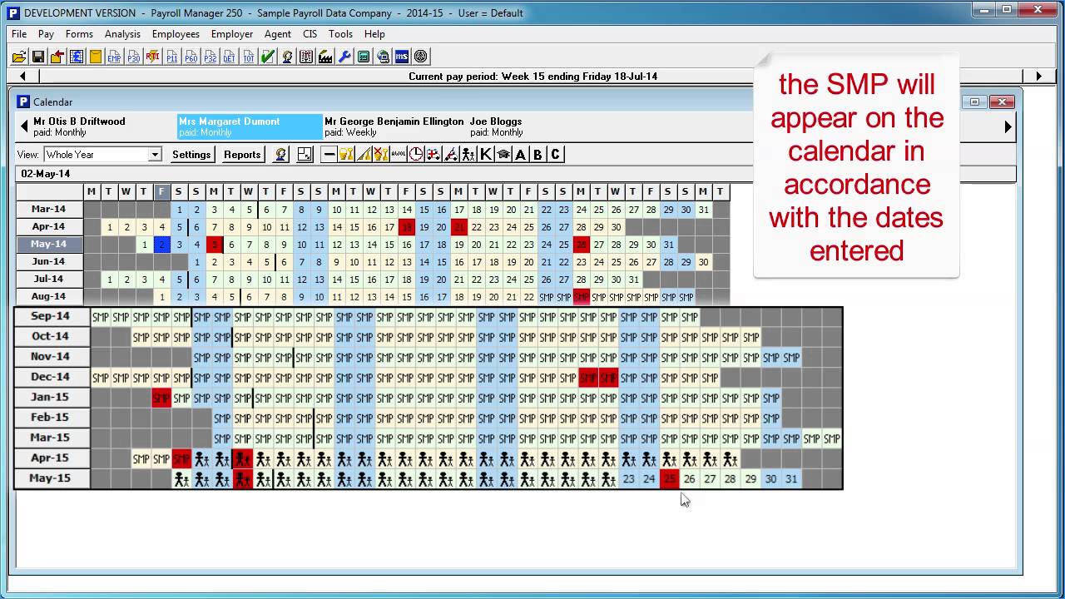Open the Pay menu
Screen dimensions: 1065x599
tap(46, 34)
